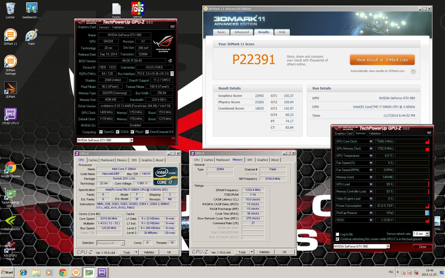Open GPU selector dropdown in GPU-Z Graphics Card window
Viewport: 445px width, 278px height.
(131, 140)
